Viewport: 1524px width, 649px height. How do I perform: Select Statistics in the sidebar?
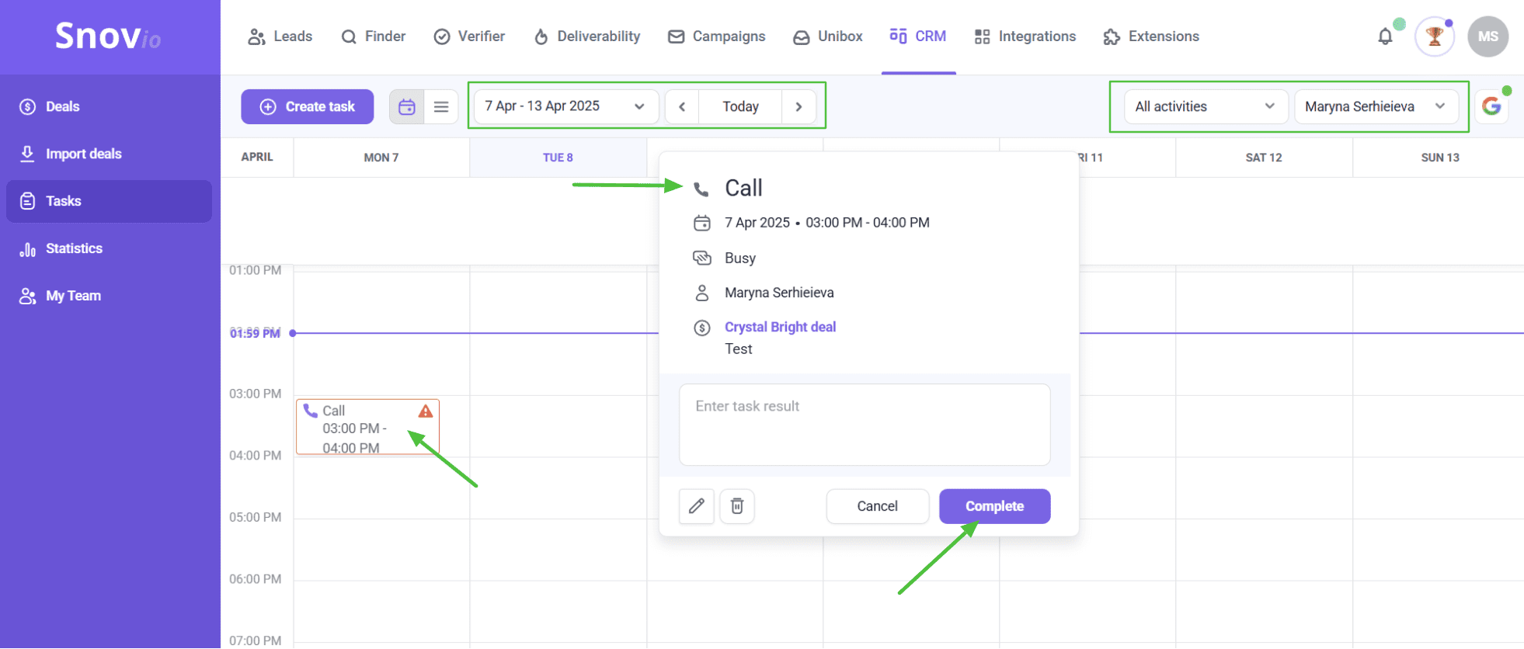(x=74, y=248)
